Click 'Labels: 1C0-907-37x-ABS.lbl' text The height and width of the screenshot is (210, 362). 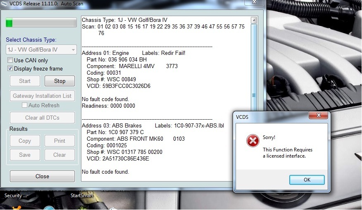[189, 126]
